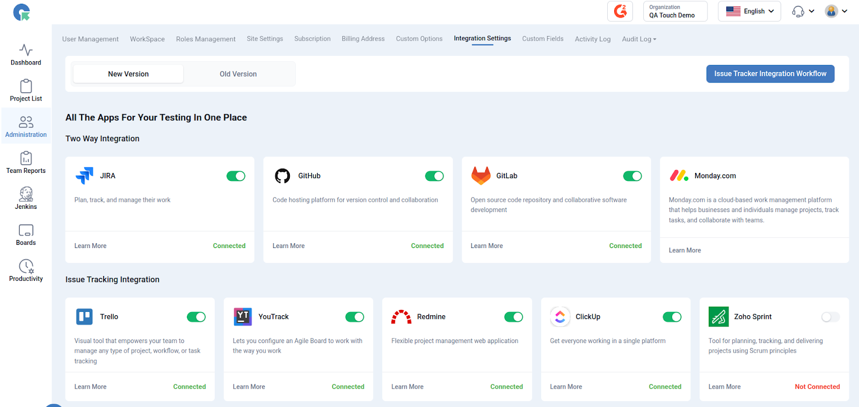Disable the JIRA integration toggle

[x=236, y=176]
